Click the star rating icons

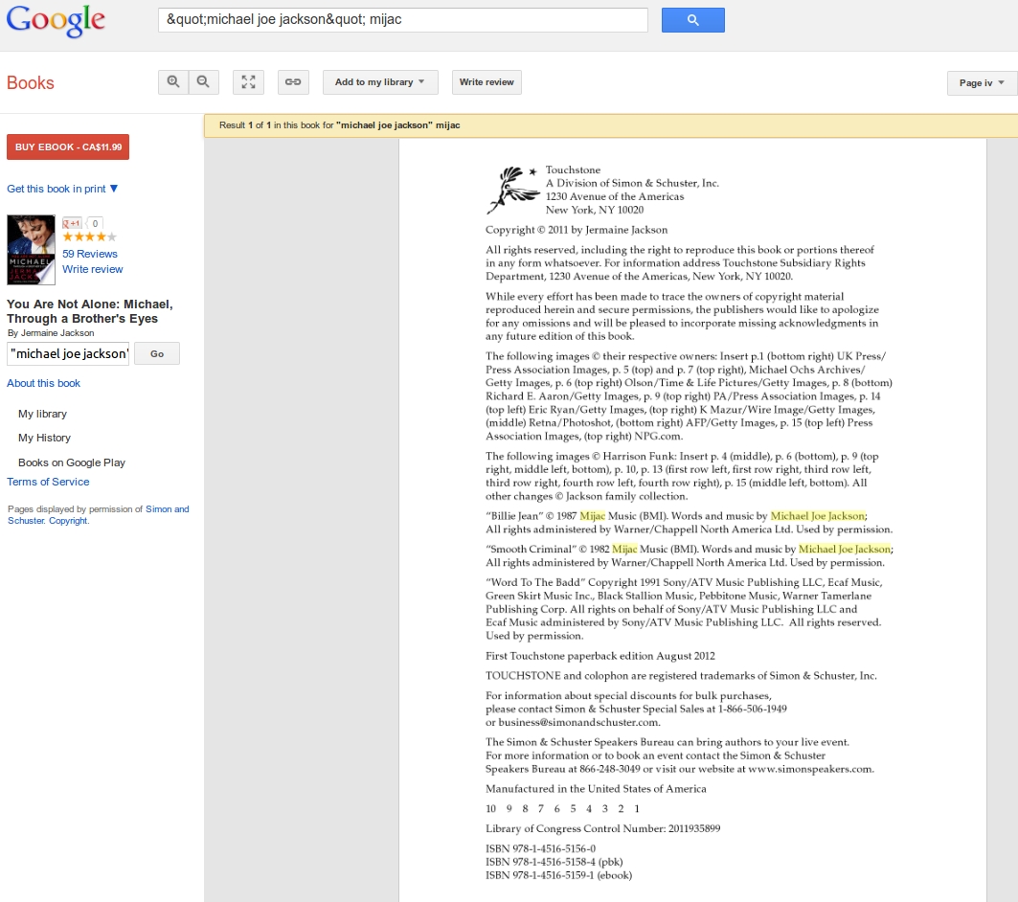90,237
